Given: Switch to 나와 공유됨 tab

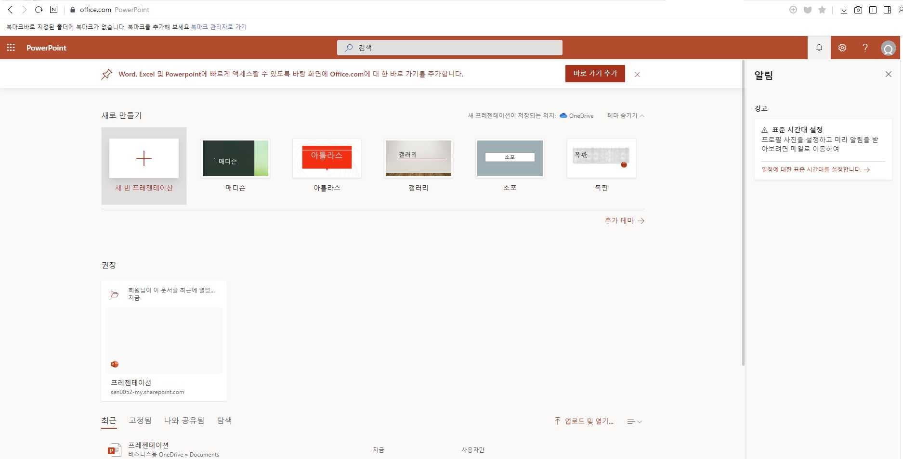Looking at the screenshot, I should tap(184, 421).
